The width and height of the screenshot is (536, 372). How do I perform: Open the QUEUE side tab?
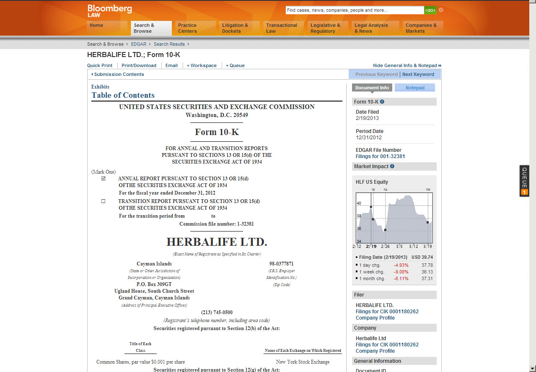524,181
